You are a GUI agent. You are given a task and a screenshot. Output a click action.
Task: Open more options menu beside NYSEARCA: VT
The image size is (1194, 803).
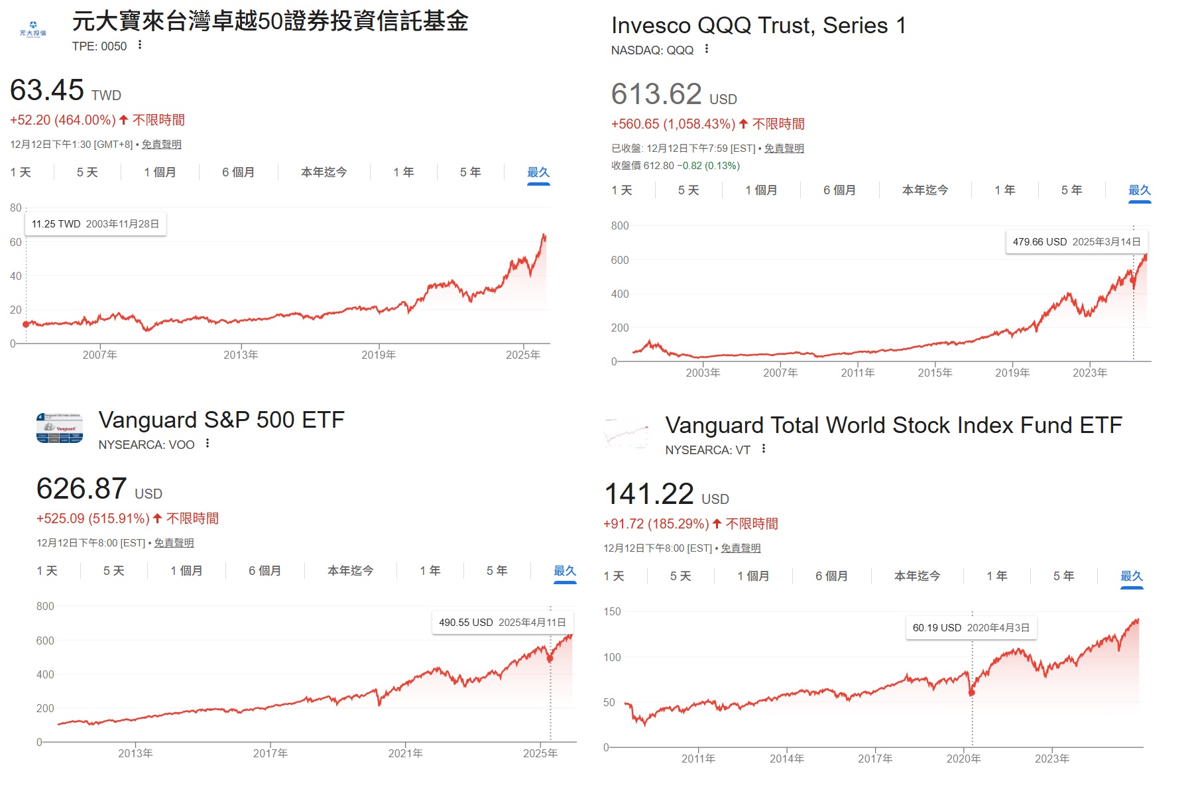pos(764,449)
